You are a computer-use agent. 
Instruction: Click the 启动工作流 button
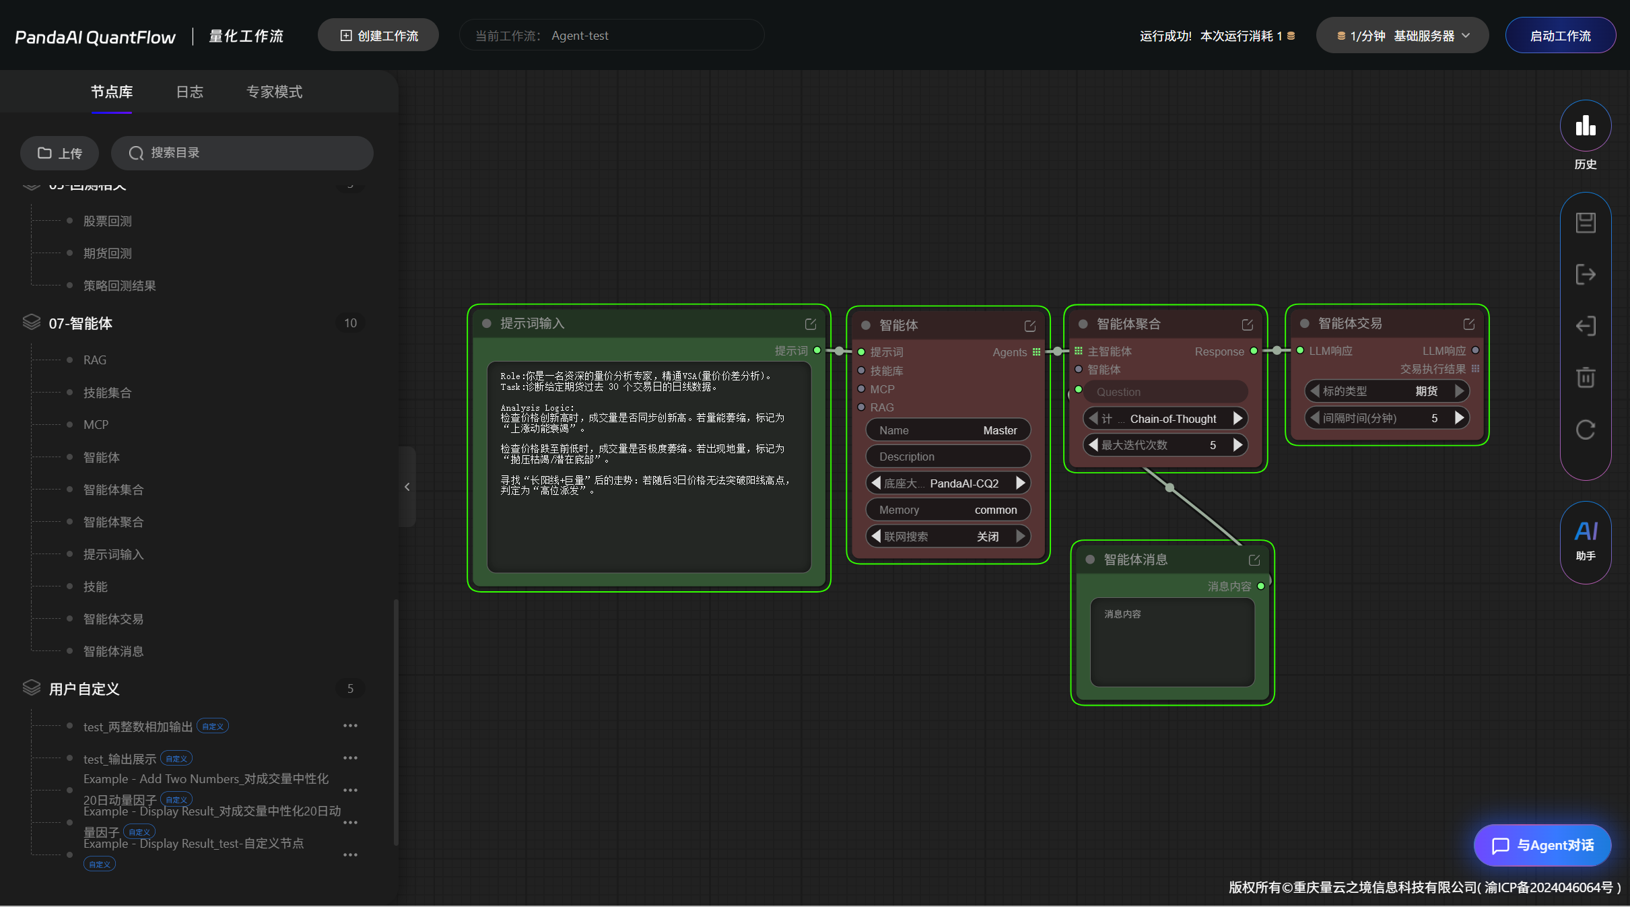click(x=1560, y=36)
